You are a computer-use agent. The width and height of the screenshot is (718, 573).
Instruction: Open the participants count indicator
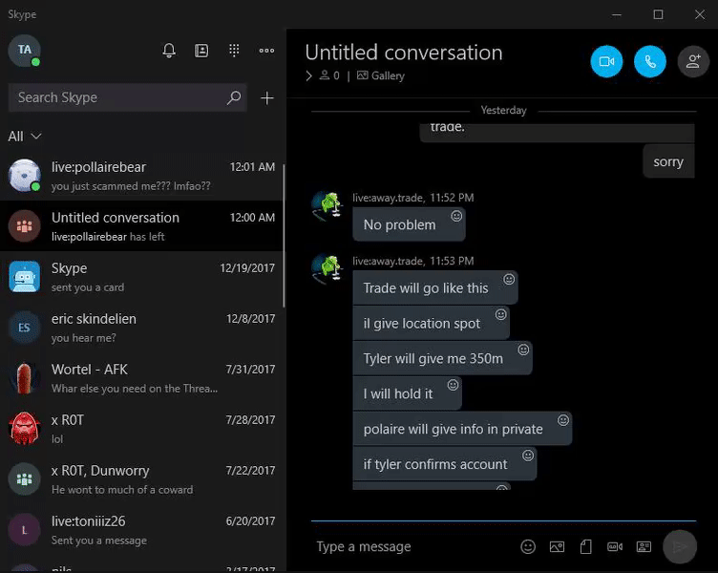[329, 75]
